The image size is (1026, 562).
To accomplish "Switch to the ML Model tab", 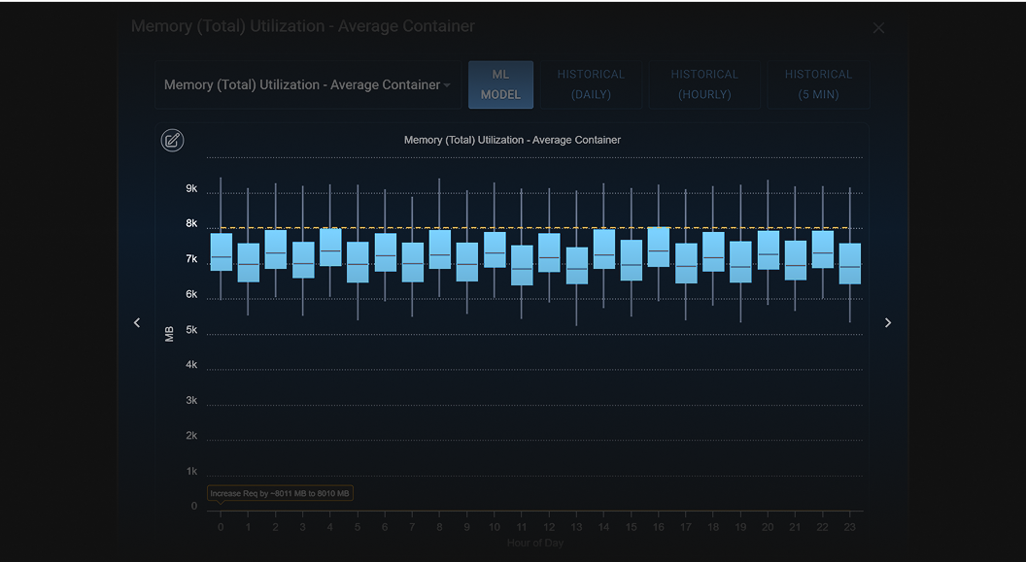I will pyautogui.click(x=500, y=84).
